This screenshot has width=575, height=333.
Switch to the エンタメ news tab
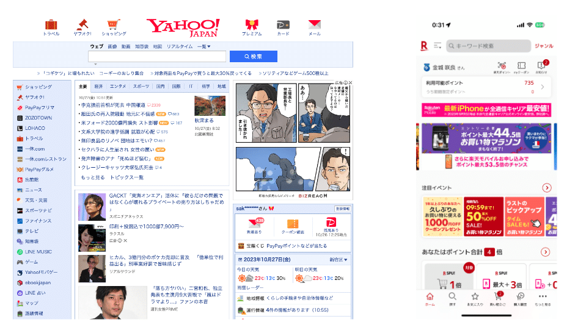click(x=118, y=87)
